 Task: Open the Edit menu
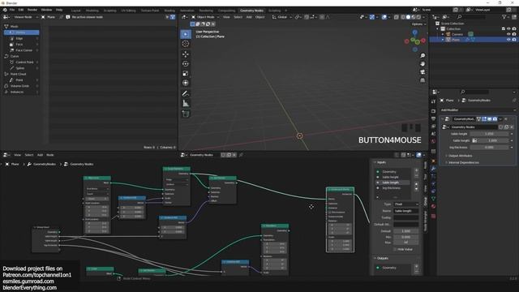(21, 10)
